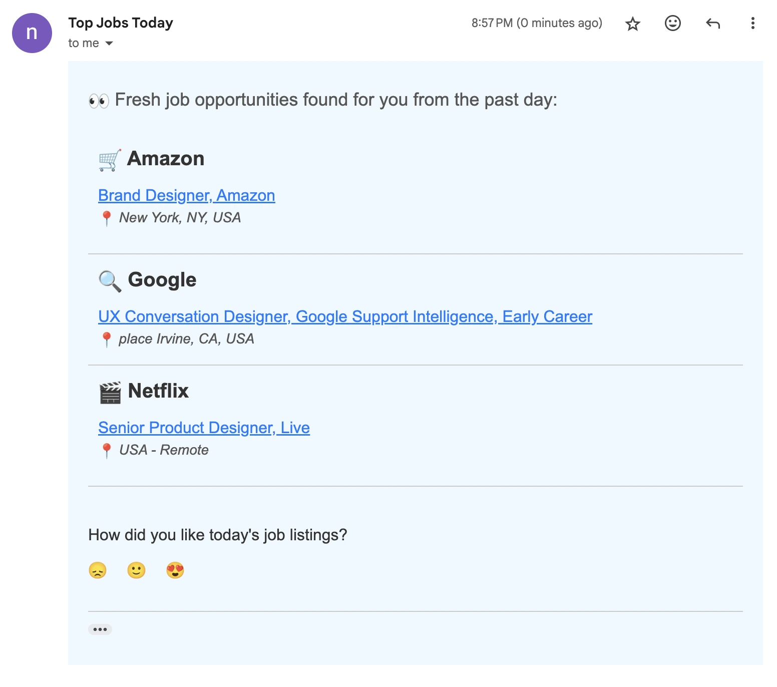
Task: Open the Senior Product Designer, Live listing
Action: click(204, 428)
